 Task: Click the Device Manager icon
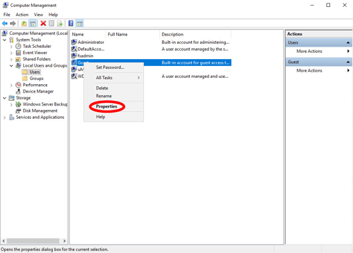[x=18, y=91]
